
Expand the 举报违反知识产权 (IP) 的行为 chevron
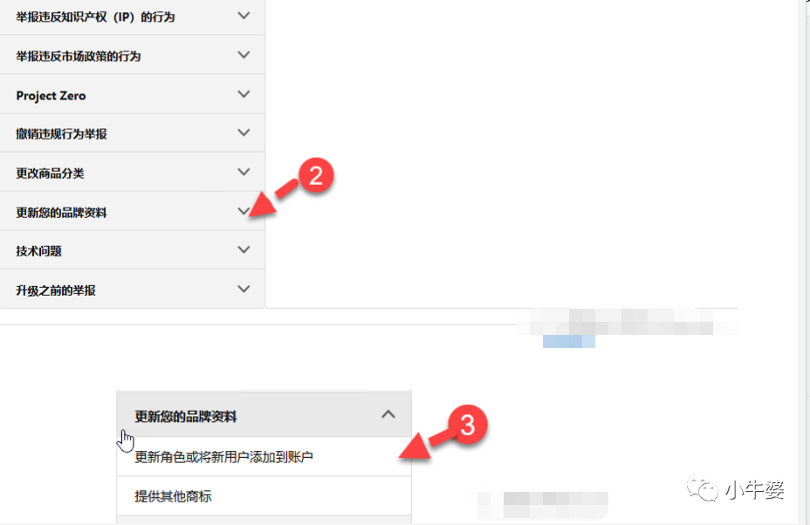coord(244,16)
